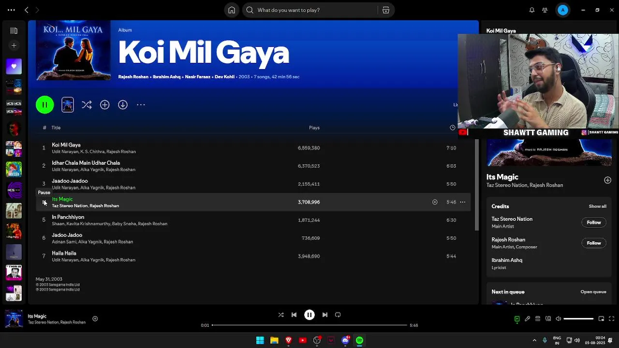The height and width of the screenshot is (348, 619).
Task: Adjust the volume slider
Action: (578, 319)
